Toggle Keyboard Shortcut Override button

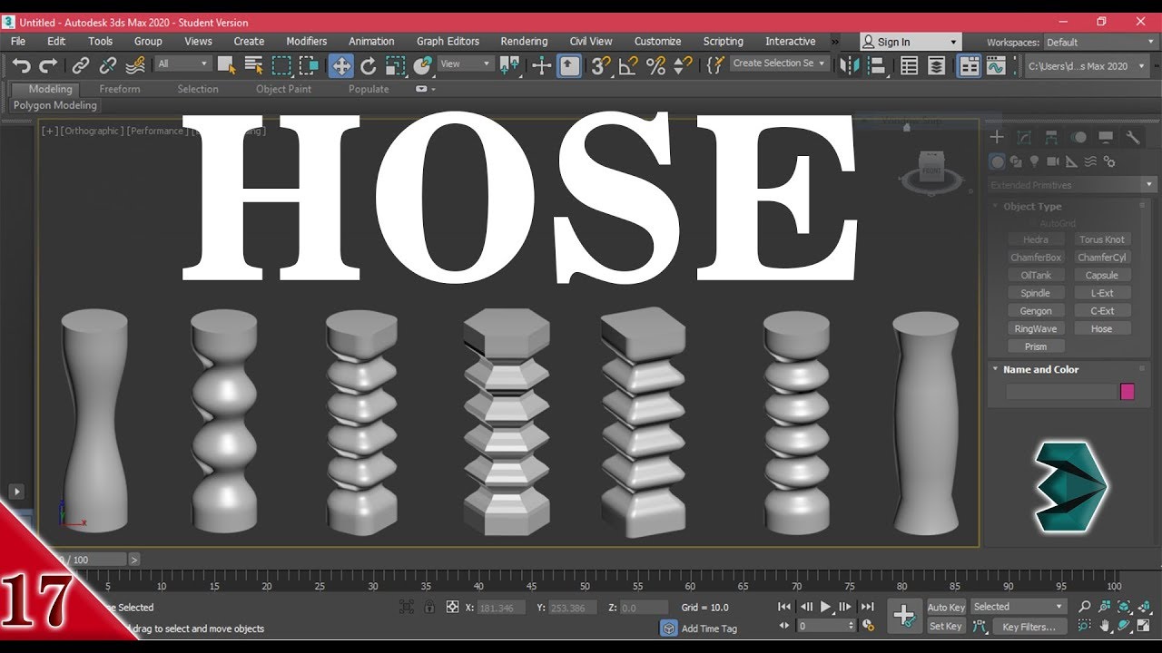[x=569, y=65]
